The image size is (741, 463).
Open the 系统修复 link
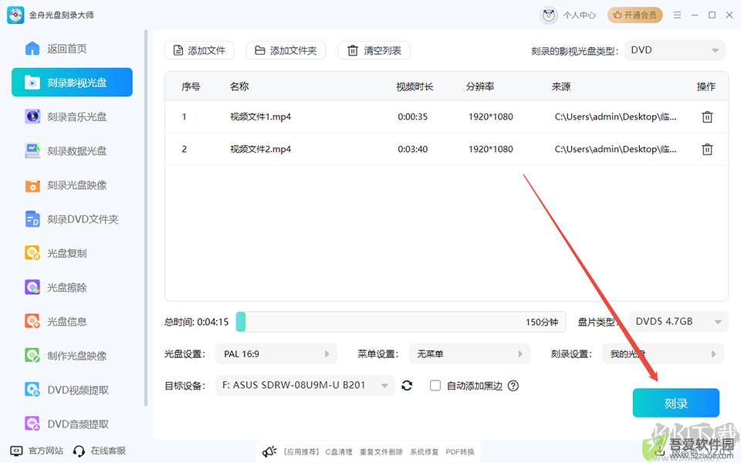(x=425, y=452)
